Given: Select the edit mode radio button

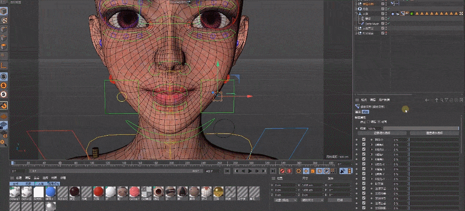Looking at the screenshot, I should 369,122.
